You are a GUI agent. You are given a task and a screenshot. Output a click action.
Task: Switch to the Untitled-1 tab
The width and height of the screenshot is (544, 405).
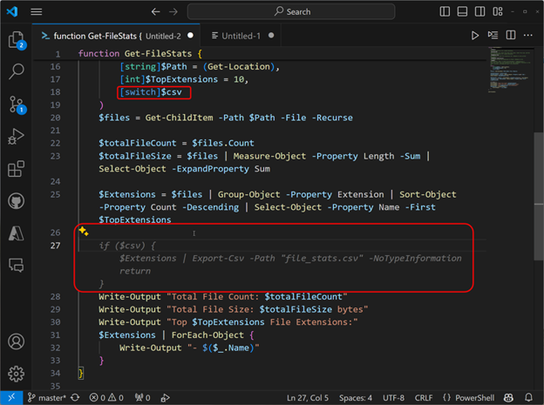tap(241, 36)
